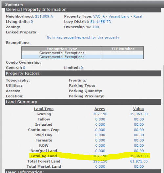Image resolution: width=164 pixels, height=173 pixels.
Task: Click the Summary panel header
Action: (x=83, y=4)
